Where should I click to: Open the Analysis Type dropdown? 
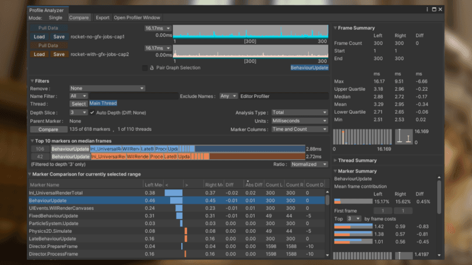300,113
